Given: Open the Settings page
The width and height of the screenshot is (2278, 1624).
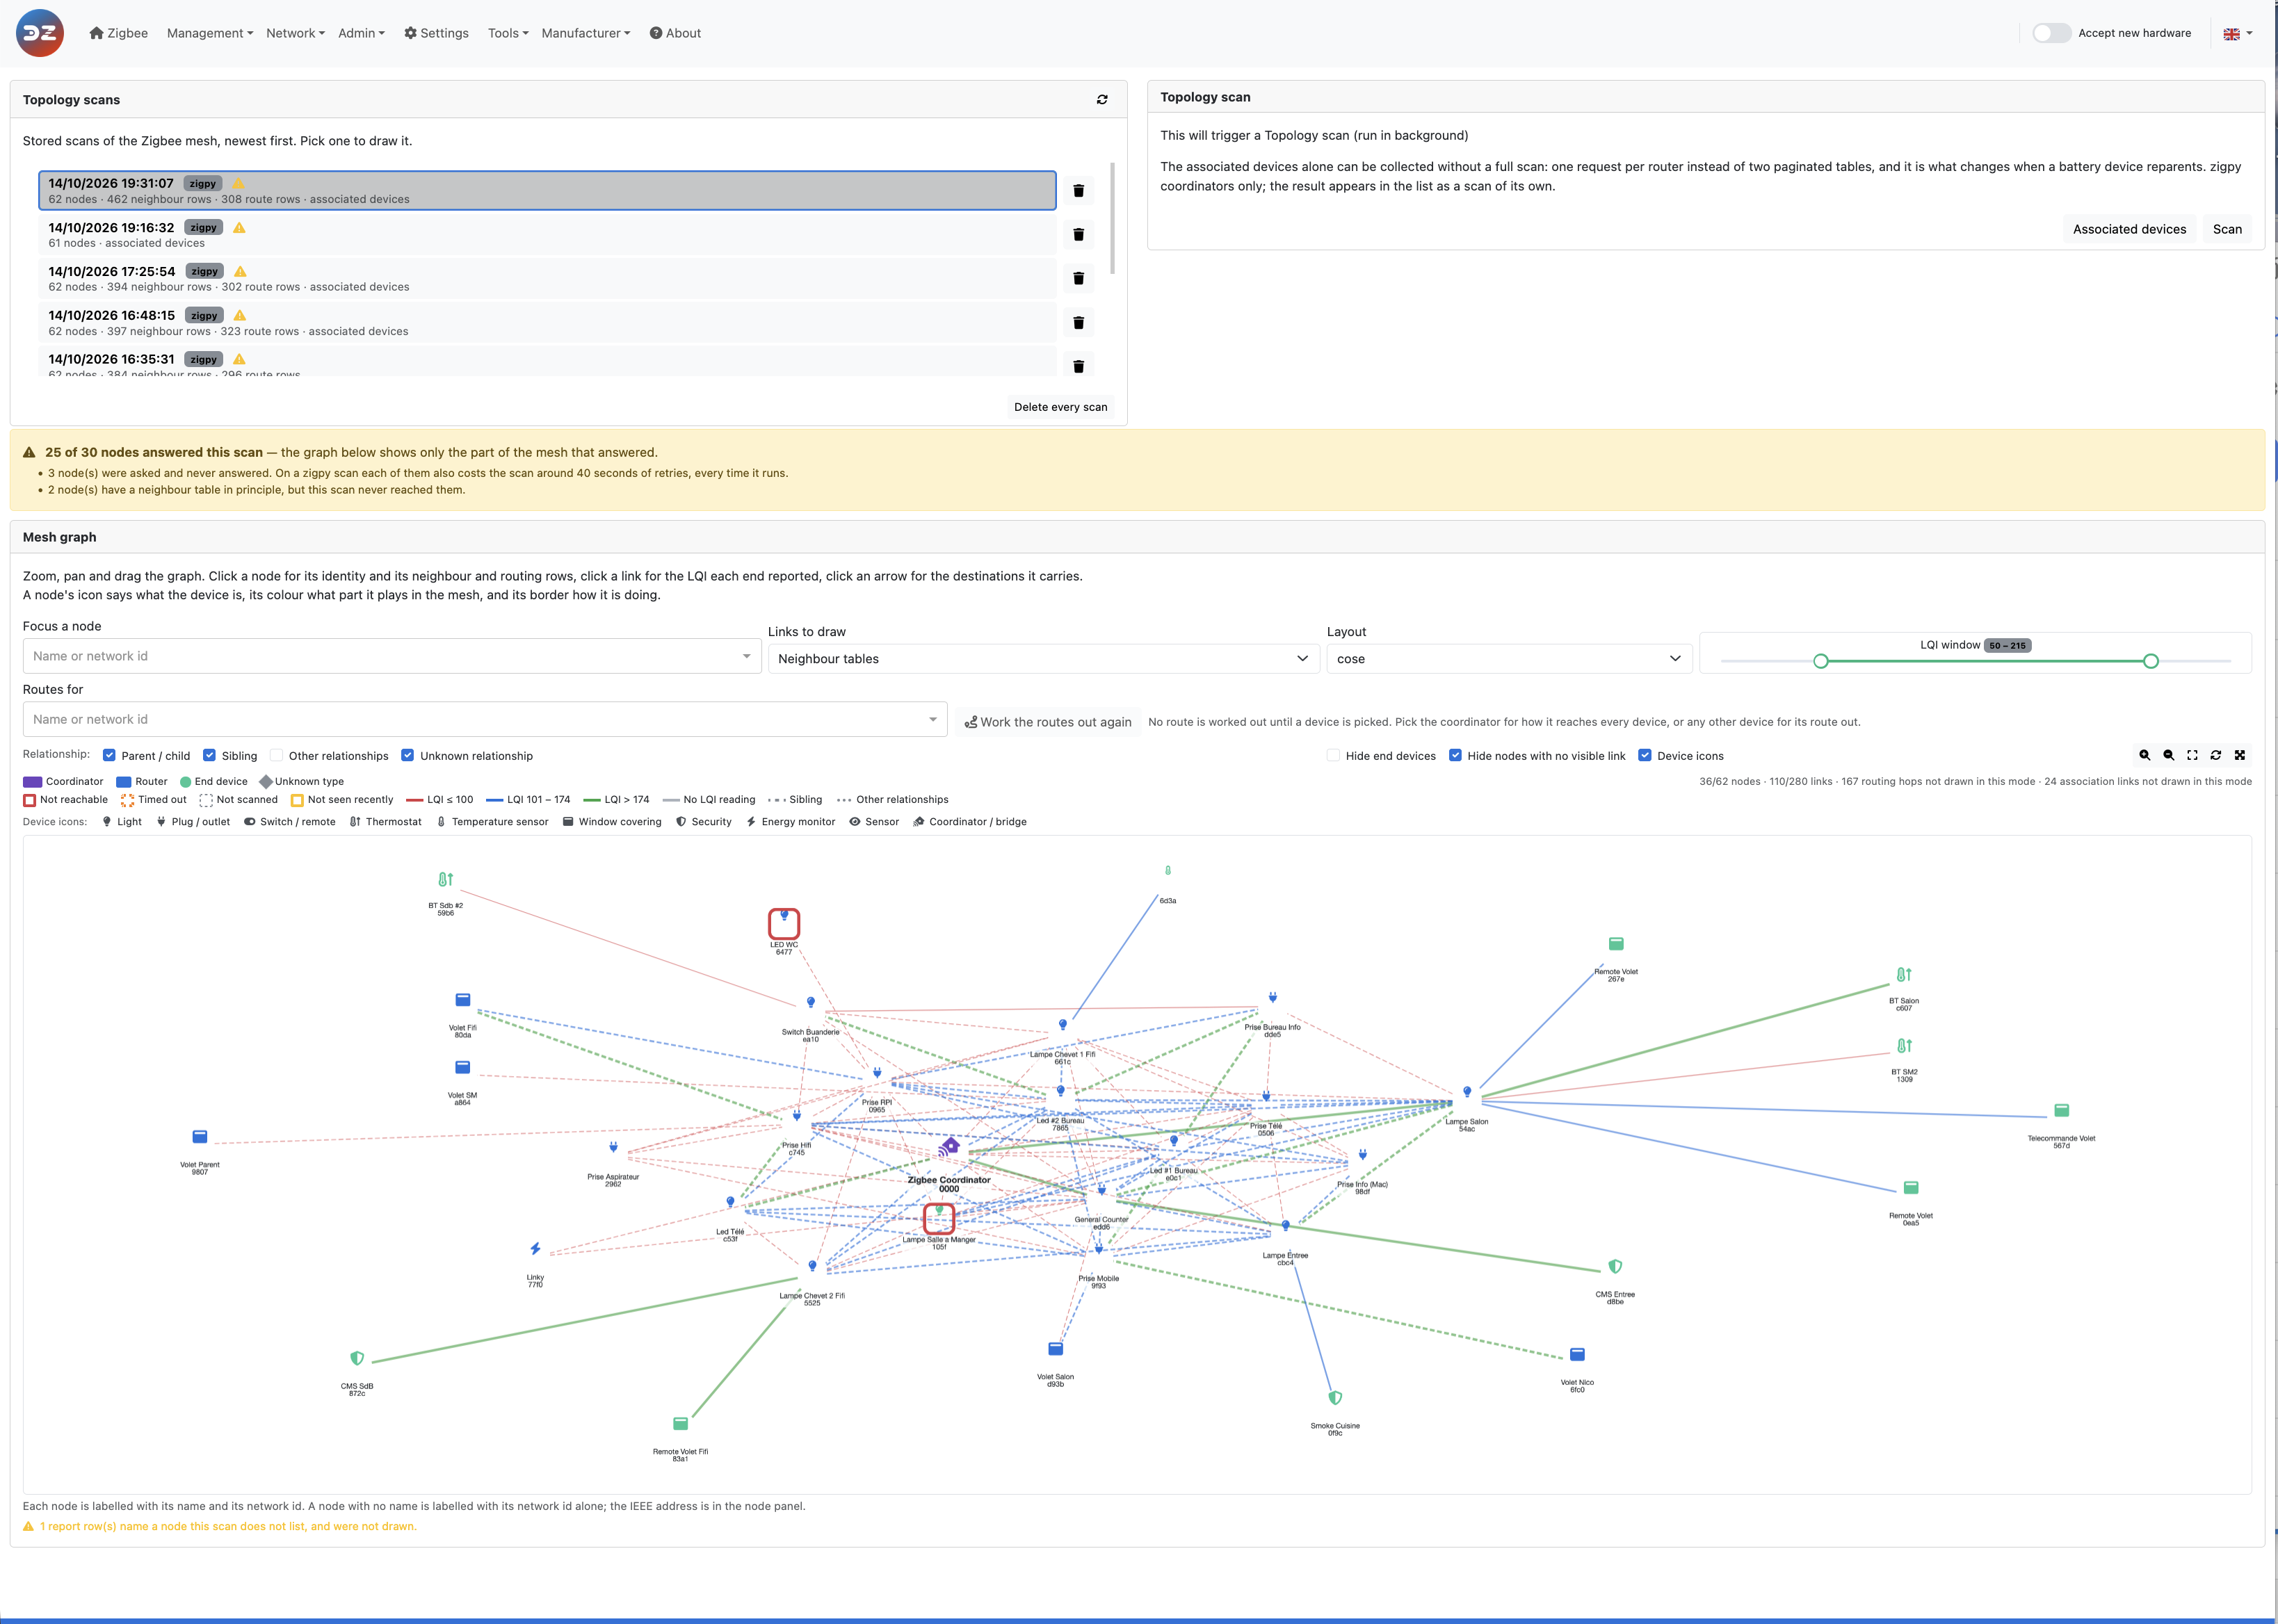Looking at the screenshot, I should 436,33.
